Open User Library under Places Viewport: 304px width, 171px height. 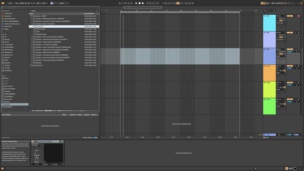point(9,86)
